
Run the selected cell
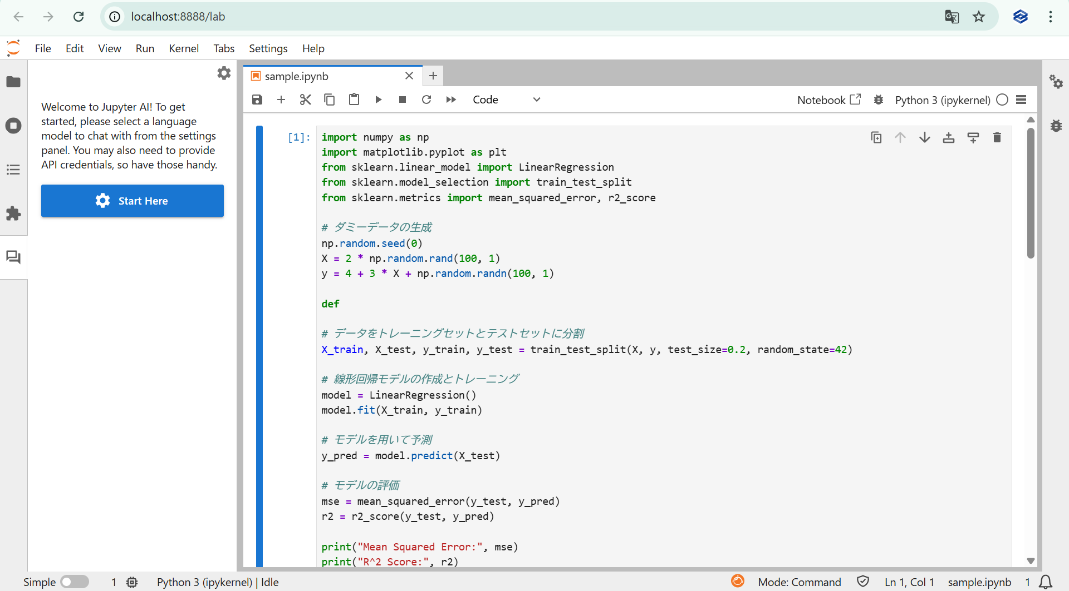point(378,100)
